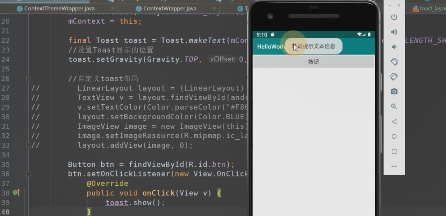Click 'layout.addView(image, 0);' on line 33
Viewport: 446px width, 216px height.
click(135, 145)
